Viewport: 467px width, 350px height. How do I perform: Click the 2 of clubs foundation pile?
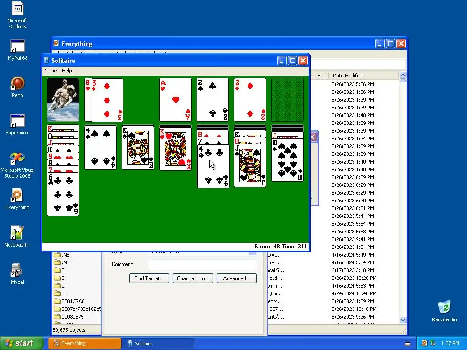(x=213, y=100)
